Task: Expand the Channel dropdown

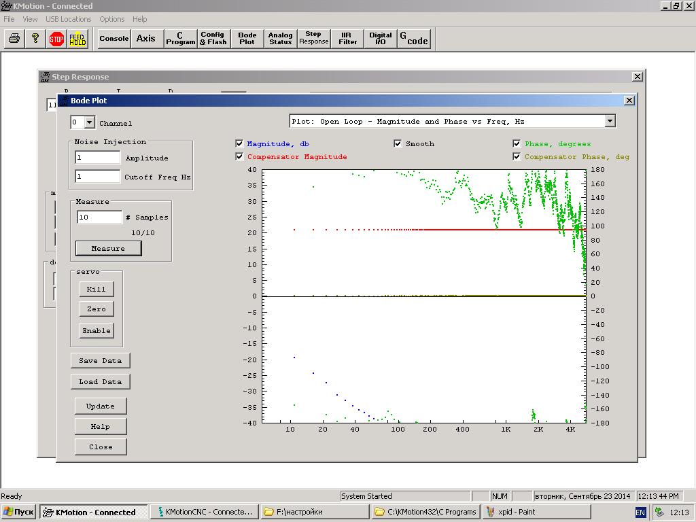Action: (89, 122)
